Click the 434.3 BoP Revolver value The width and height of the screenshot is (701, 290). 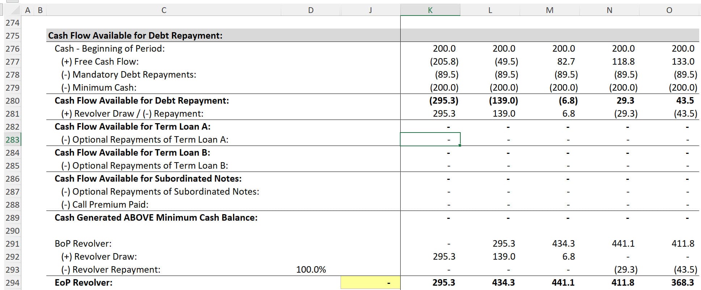563,243
